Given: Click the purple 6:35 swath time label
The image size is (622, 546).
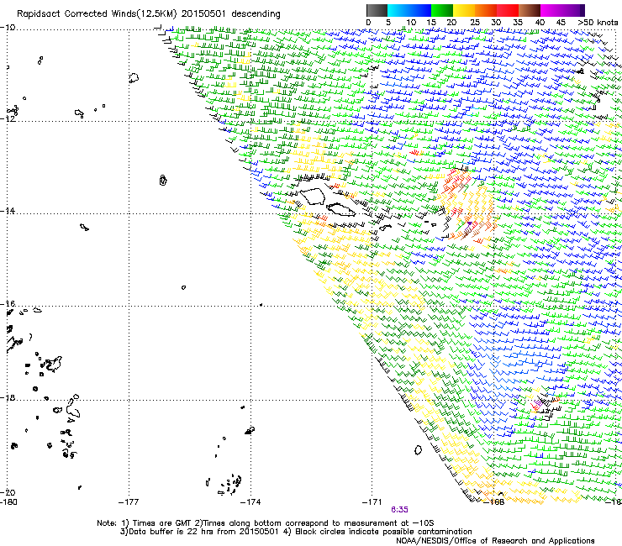Looking at the screenshot, I should pos(399,510).
